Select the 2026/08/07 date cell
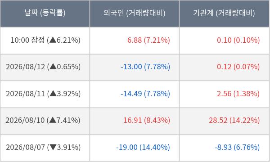The image size is (270, 162). 45,148
